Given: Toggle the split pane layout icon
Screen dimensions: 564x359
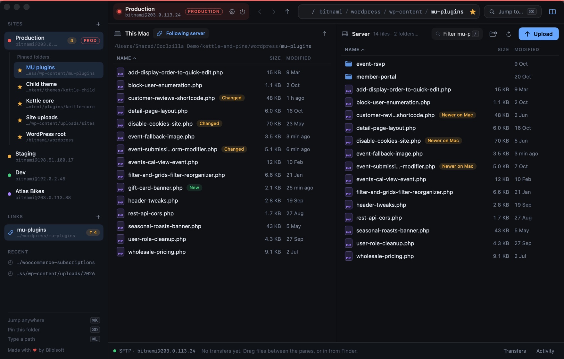Looking at the screenshot, I should (x=552, y=12).
